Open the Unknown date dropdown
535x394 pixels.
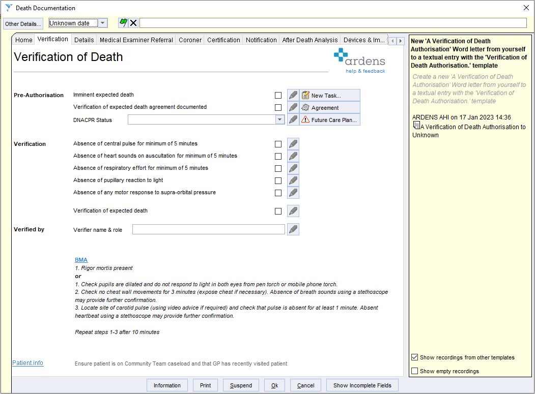[102, 23]
